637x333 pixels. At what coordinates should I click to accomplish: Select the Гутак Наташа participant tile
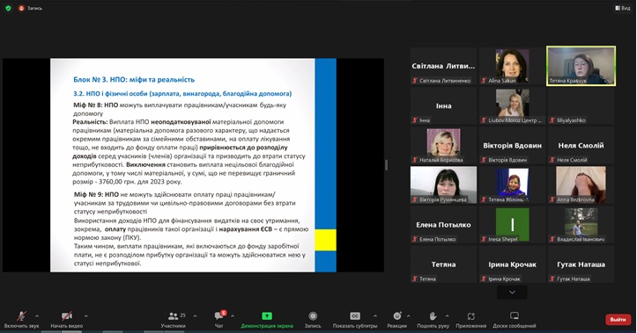(x=581, y=264)
